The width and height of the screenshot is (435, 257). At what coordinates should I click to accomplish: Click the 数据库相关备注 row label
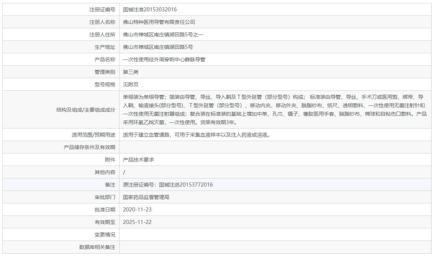(97, 247)
